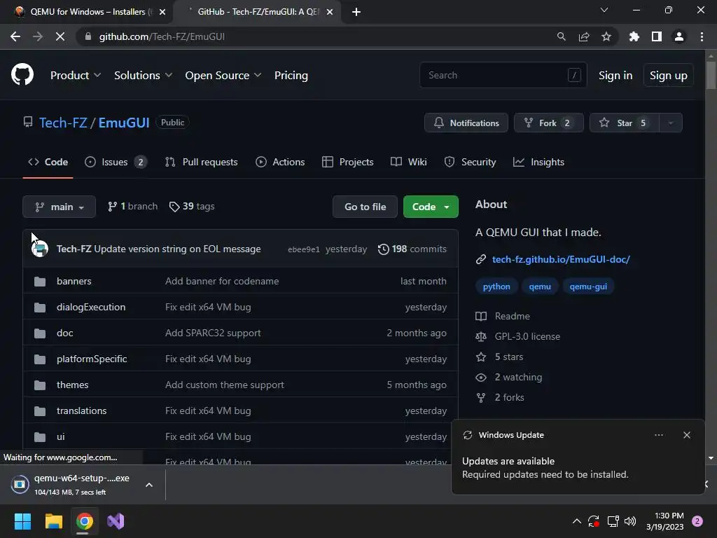Open the platformSpecific folder

click(x=92, y=359)
